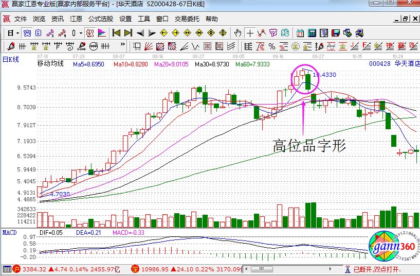Toggle the highlighted K-line pattern button
Viewport: 420px width, 276px height.
point(90,33)
